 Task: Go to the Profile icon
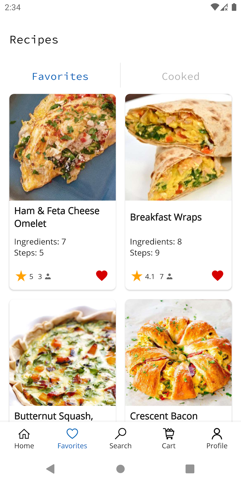(x=217, y=434)
